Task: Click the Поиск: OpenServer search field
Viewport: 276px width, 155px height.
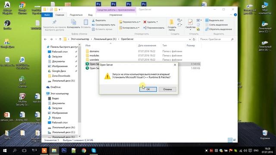Action: [x=217, y=39]
